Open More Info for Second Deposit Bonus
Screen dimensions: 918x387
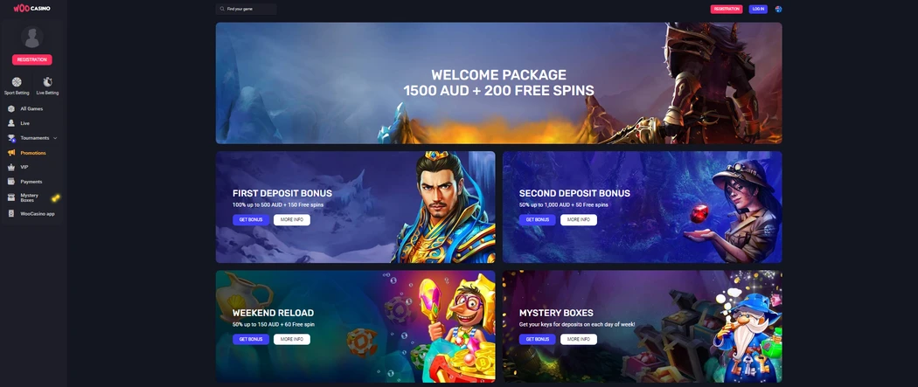[579, 220]
